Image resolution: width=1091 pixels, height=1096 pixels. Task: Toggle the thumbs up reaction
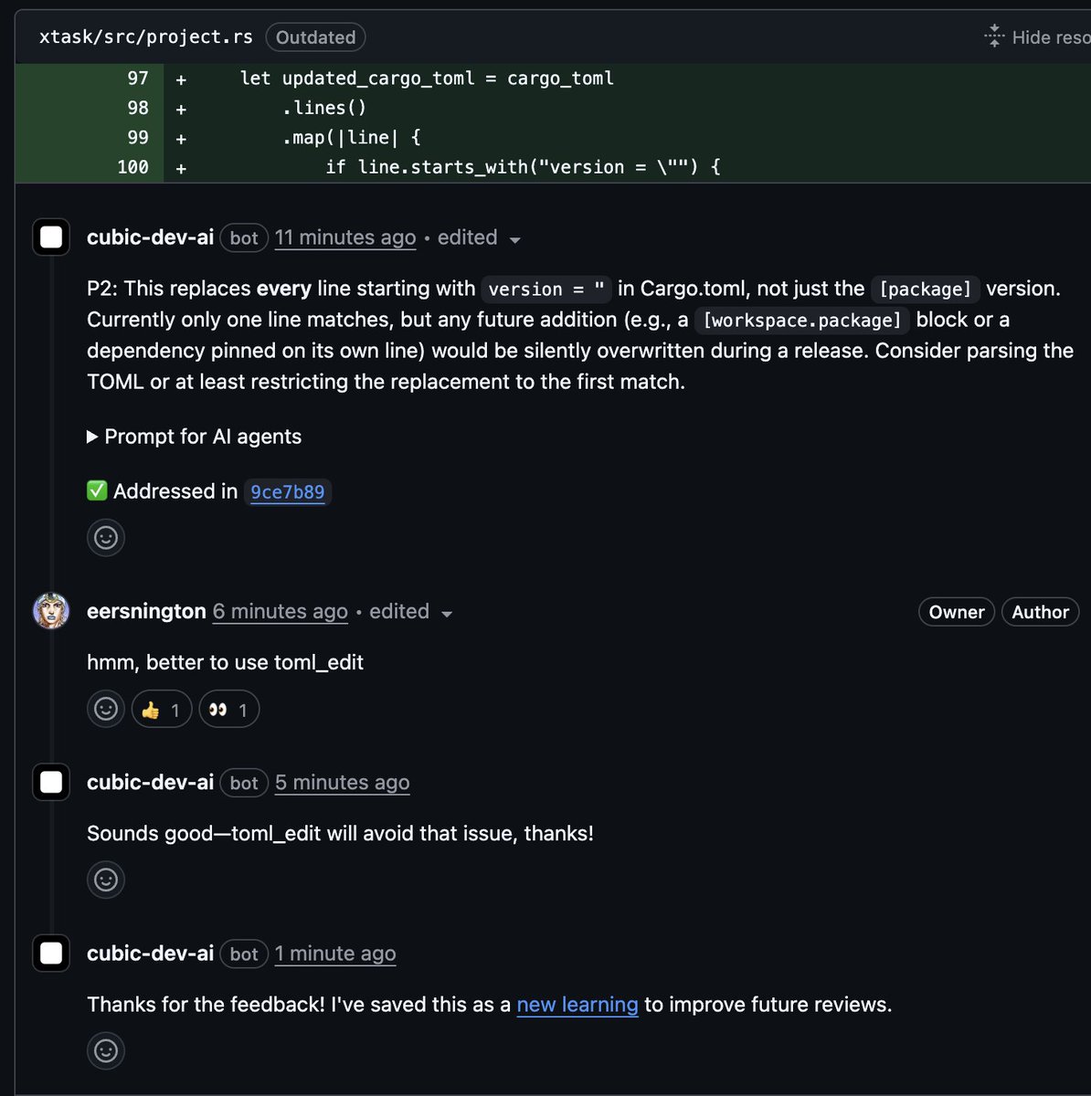(162, 710)
